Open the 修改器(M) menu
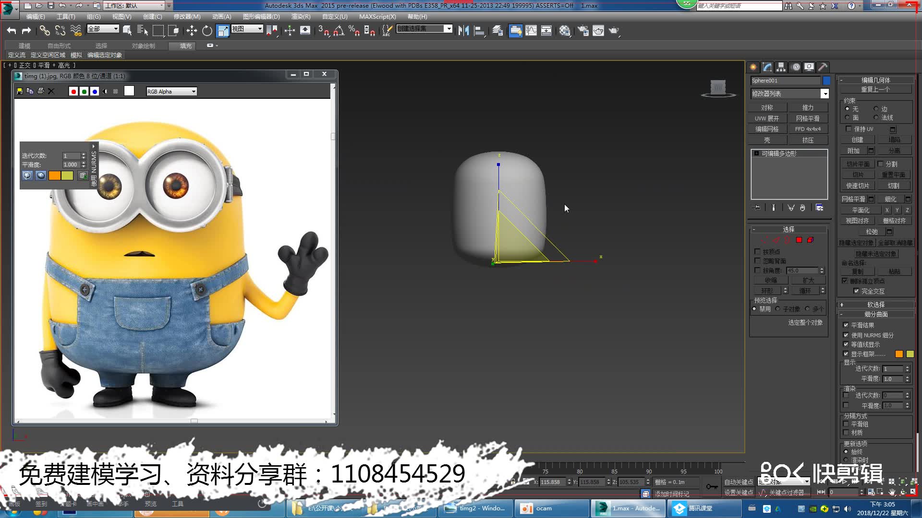 (187, 16)
